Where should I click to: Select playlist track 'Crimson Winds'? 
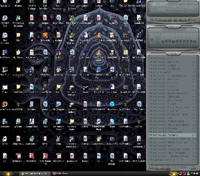click(172, 97)
